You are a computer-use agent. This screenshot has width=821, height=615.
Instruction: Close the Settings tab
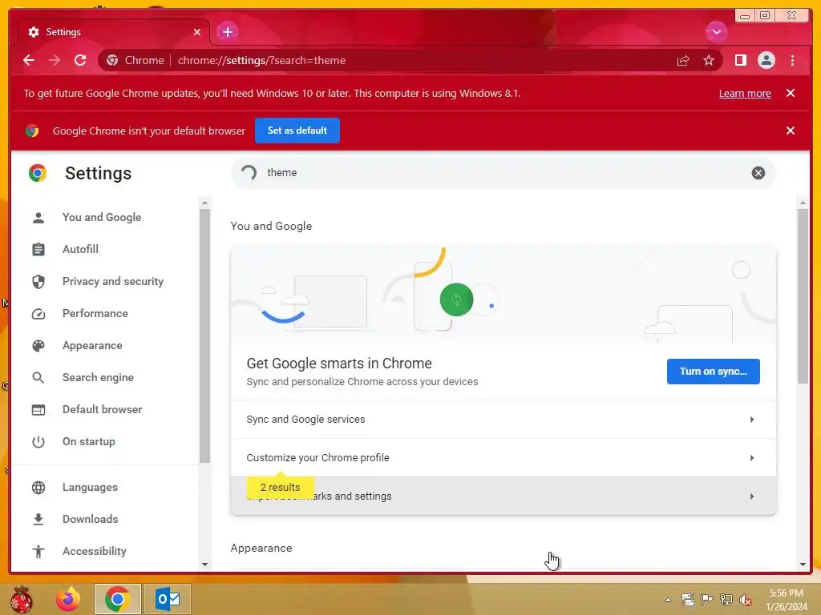point(197,32)
